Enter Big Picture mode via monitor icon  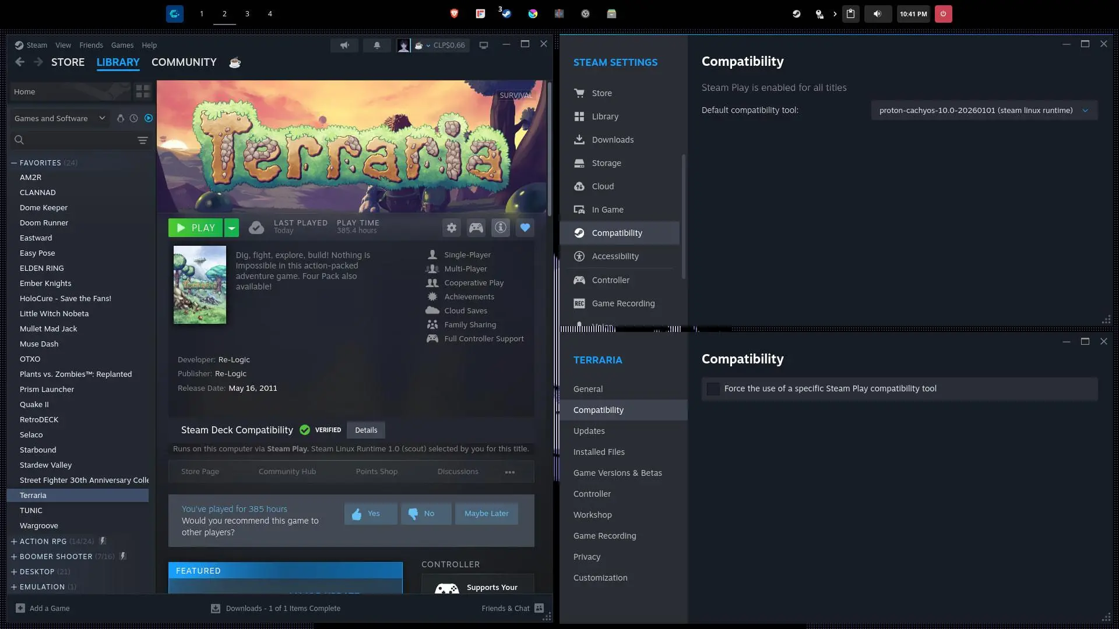pyautogui.click(x=484, y=45)
